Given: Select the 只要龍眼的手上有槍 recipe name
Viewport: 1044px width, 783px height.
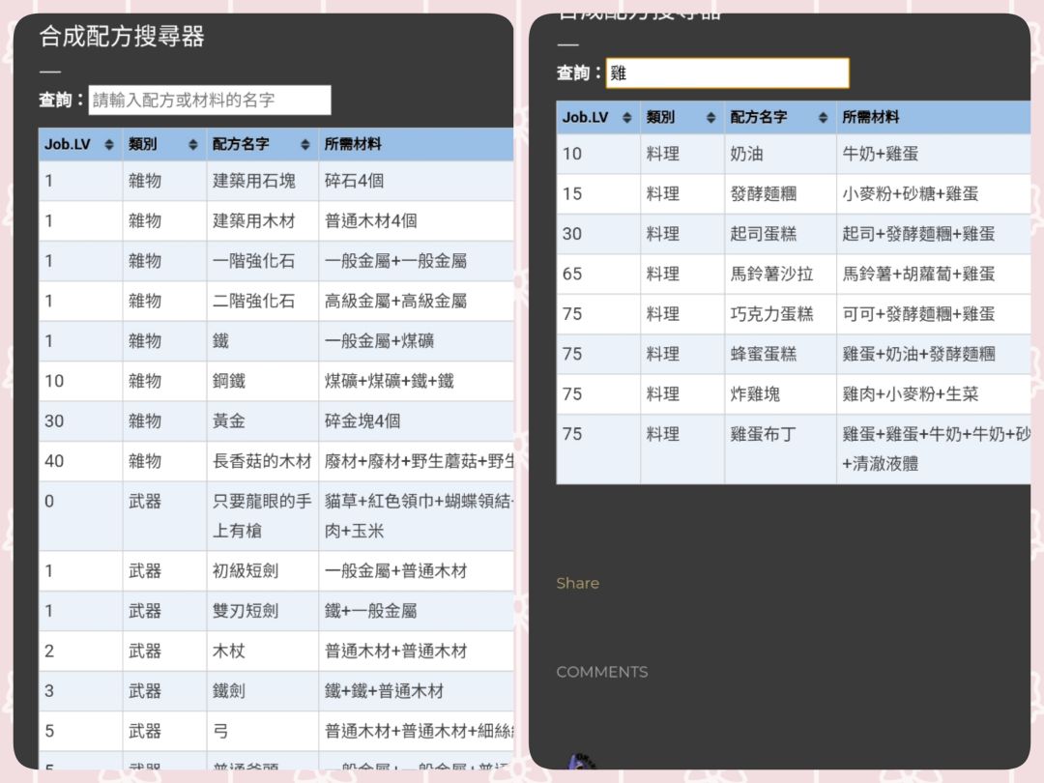Looking at the screenshot, I should pos(262,516).
